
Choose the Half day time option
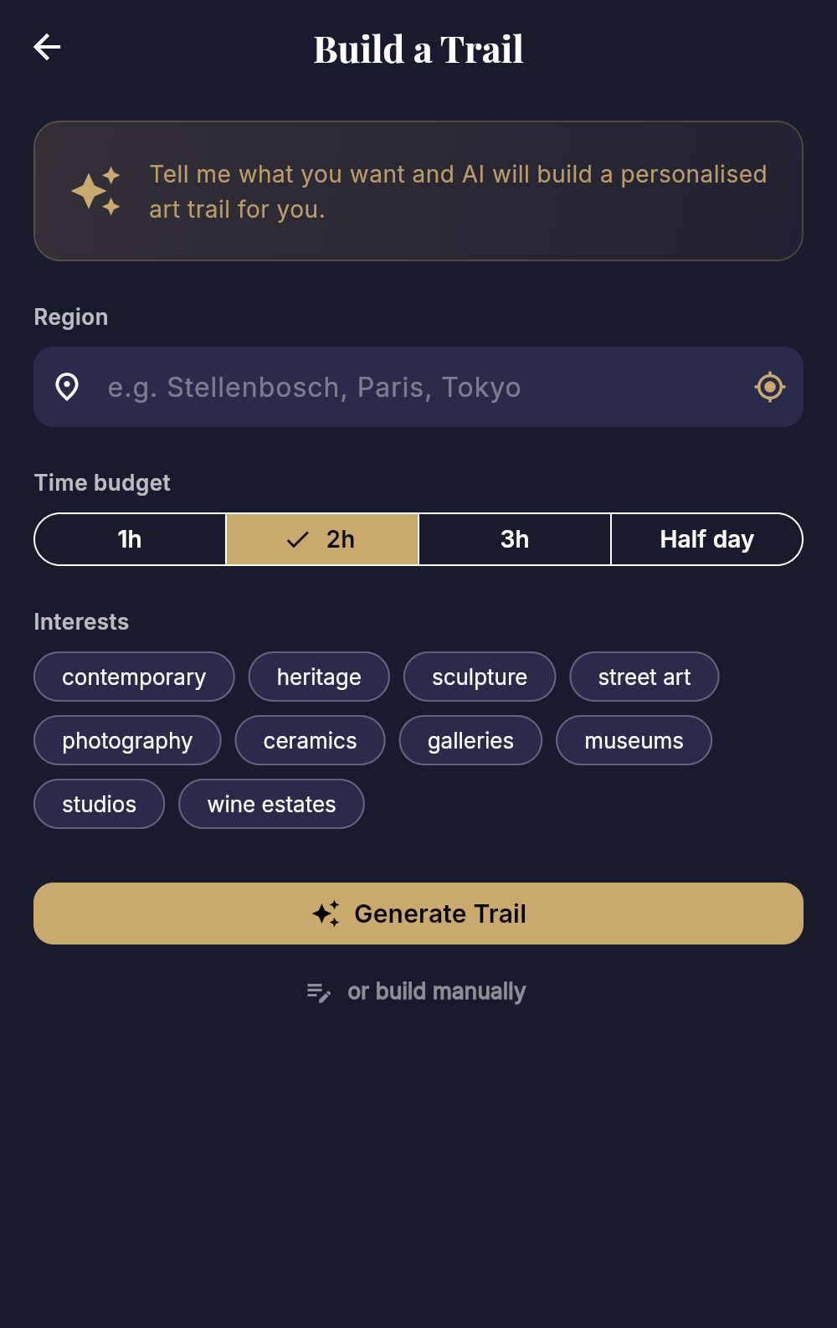(x=706, y=539)
